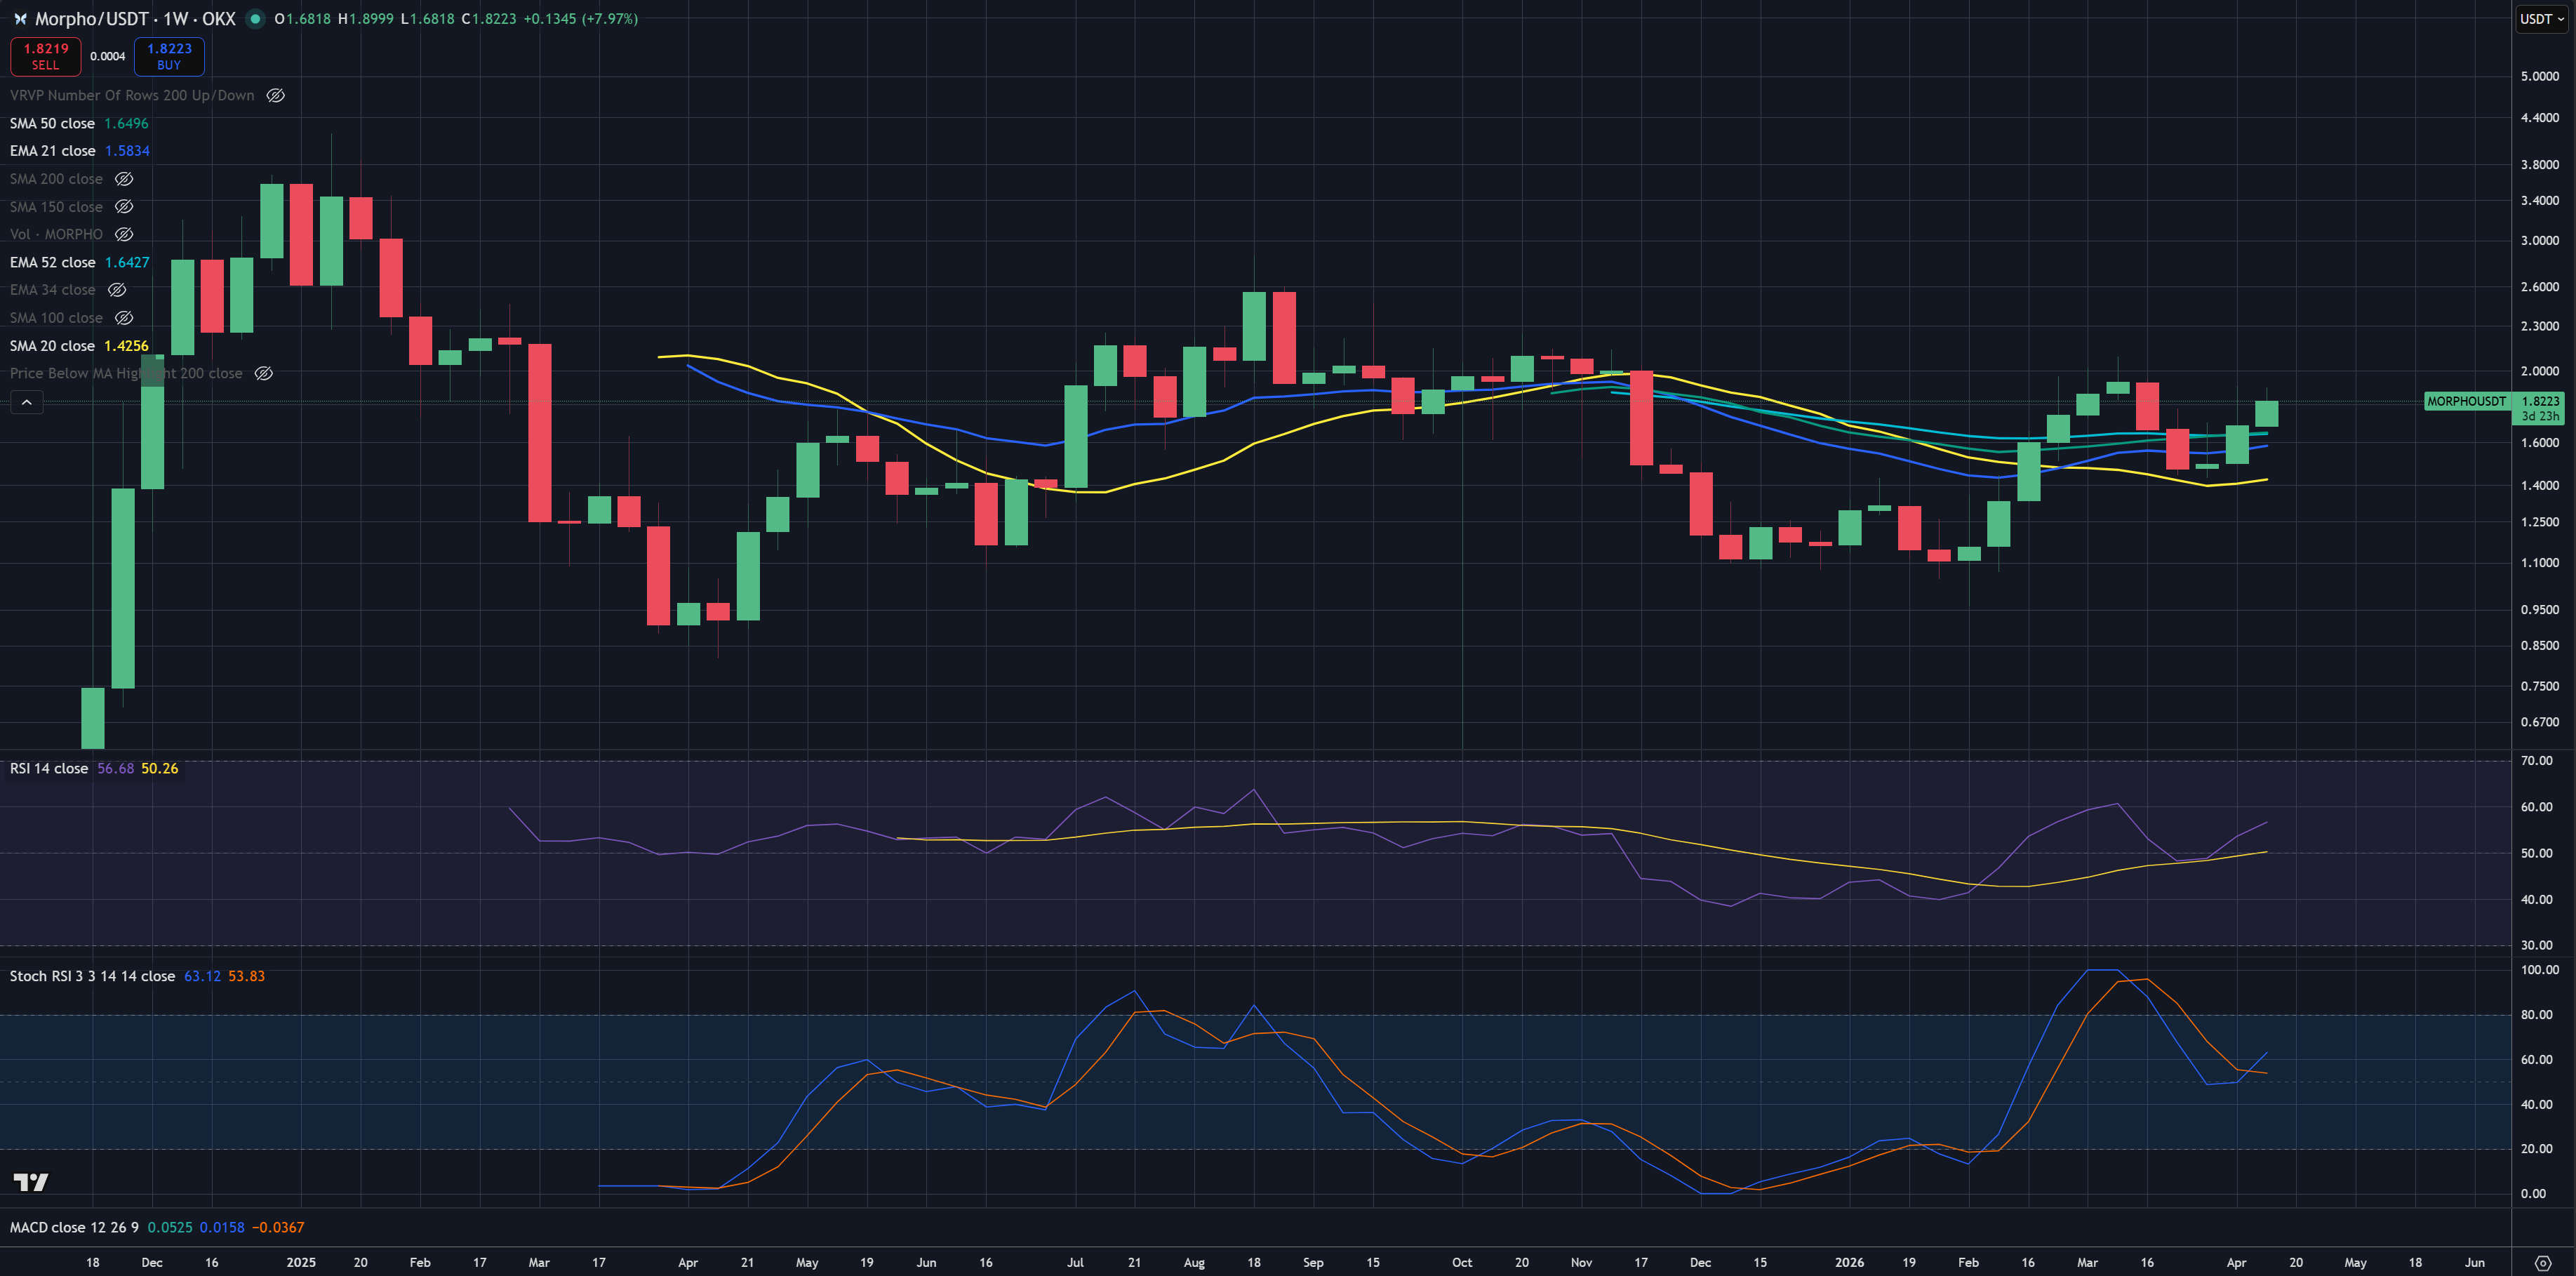Select the Morpho/USDT 1W OKX title
Screen dimensions: 2576x1276
135,19
